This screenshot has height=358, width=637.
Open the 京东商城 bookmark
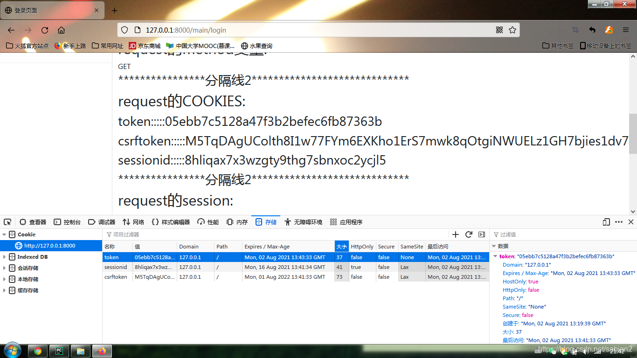(145, 46)
